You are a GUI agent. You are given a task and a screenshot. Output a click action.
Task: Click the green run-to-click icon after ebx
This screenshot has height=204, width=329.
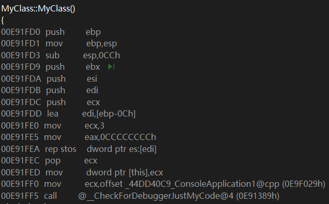111,67
